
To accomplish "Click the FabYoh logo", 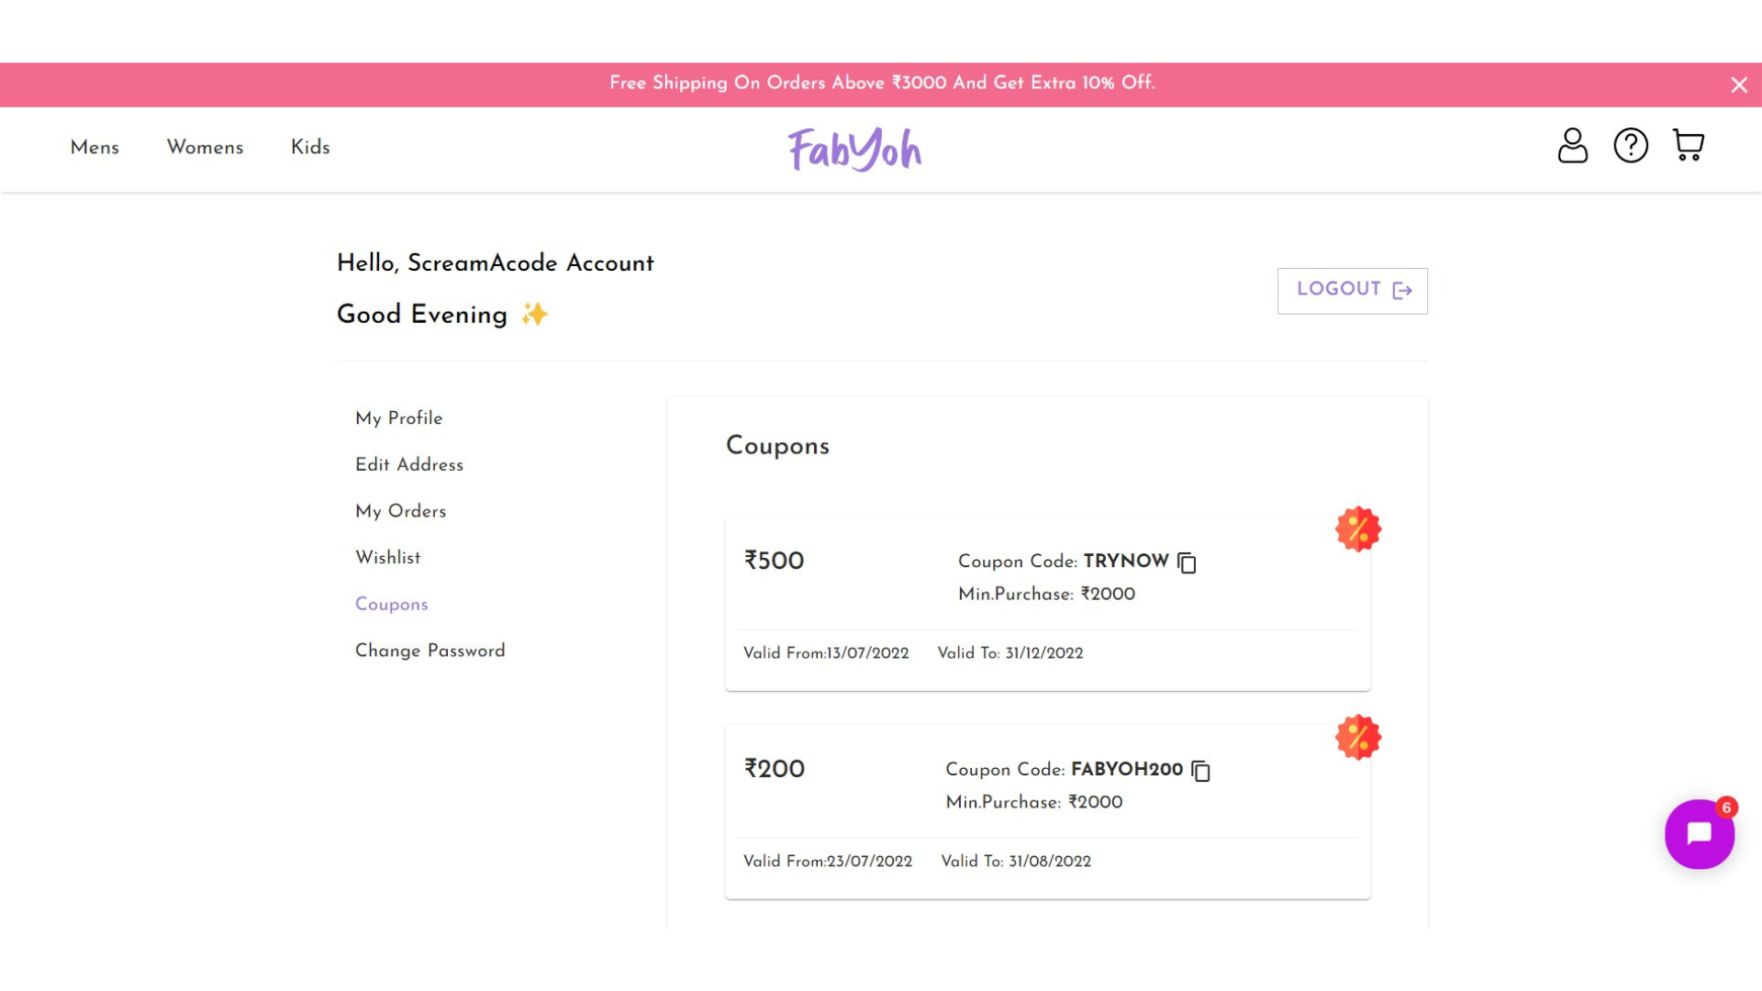I will [854, 150].
